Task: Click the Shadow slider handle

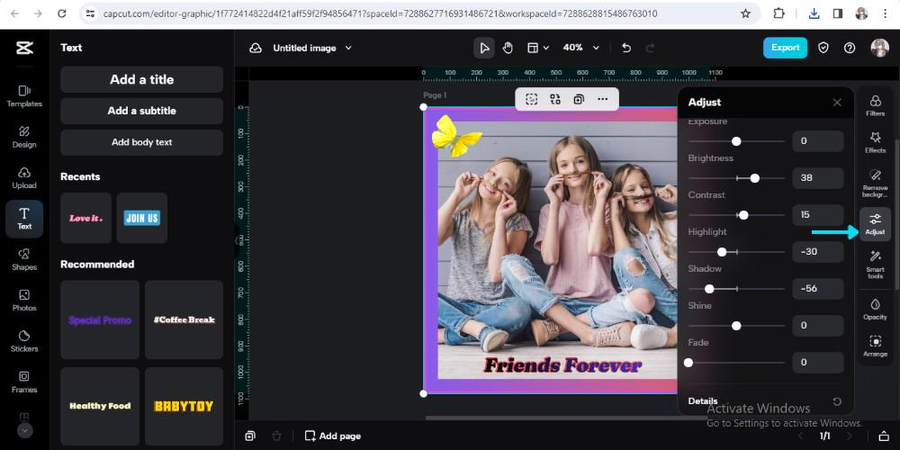Action: [x=709, y=289]
